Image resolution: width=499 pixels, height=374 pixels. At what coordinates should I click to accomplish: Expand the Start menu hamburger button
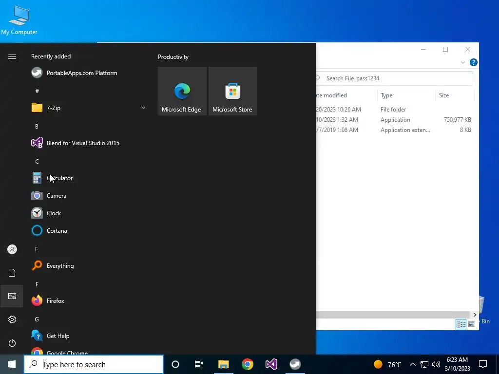pyautogui.click(x=12, y=56)
